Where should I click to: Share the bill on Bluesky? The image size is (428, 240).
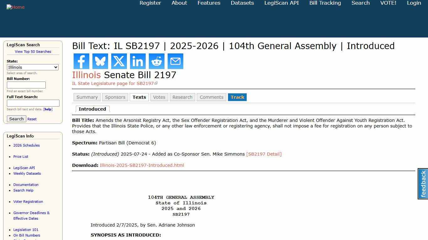click(100, 61)
